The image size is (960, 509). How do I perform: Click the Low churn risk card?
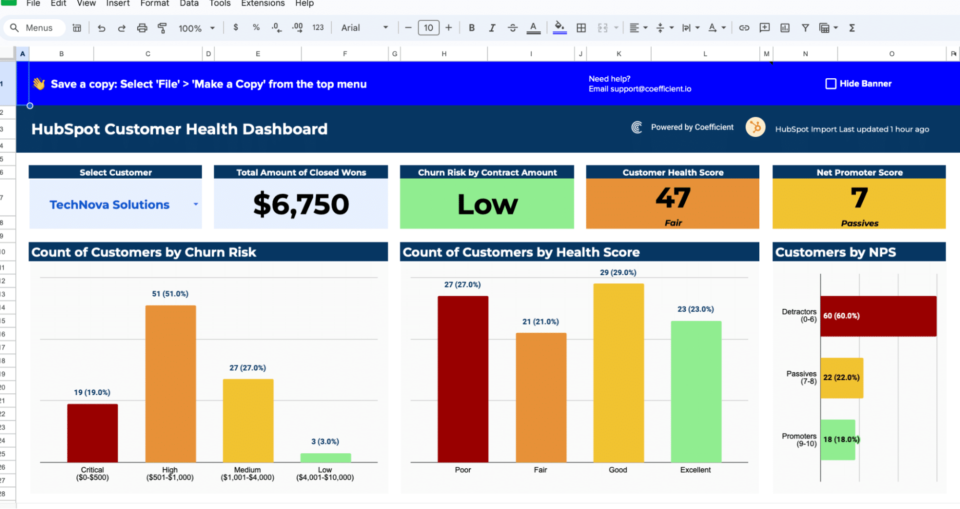click(487, 204)
